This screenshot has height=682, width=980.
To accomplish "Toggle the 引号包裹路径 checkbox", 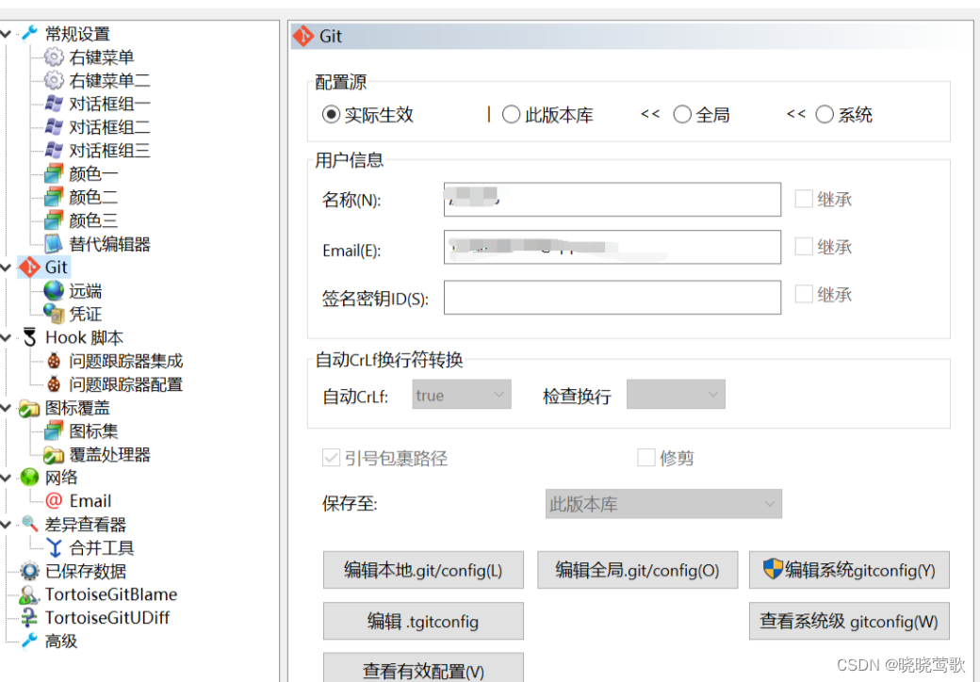I will [331, 458].
